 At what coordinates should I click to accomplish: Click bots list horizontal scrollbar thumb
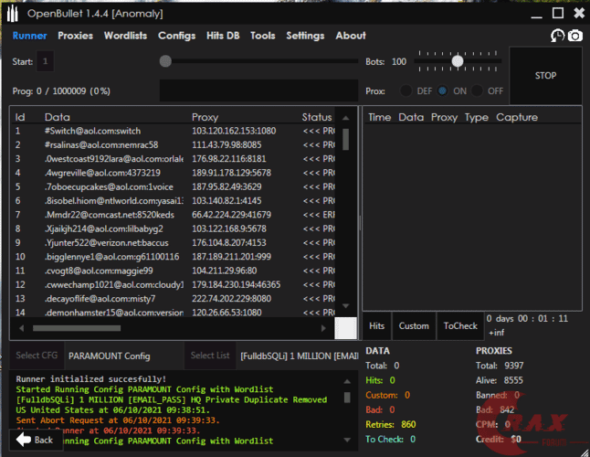(x=77, y=328)
